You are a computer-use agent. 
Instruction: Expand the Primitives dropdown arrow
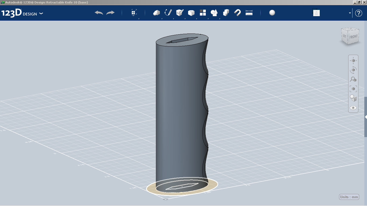[x=161, y=18]
